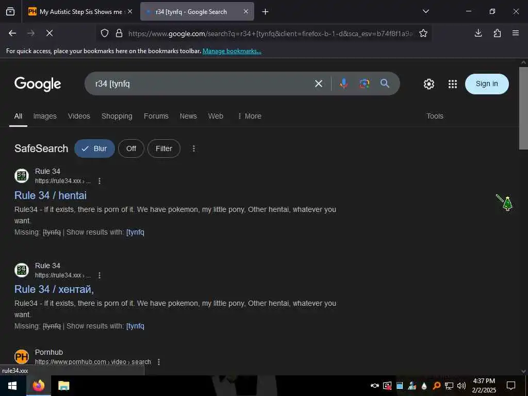Screen dimensions: 528x396
Task: Open the extensions puzzle icon
Action: (497, 33)
